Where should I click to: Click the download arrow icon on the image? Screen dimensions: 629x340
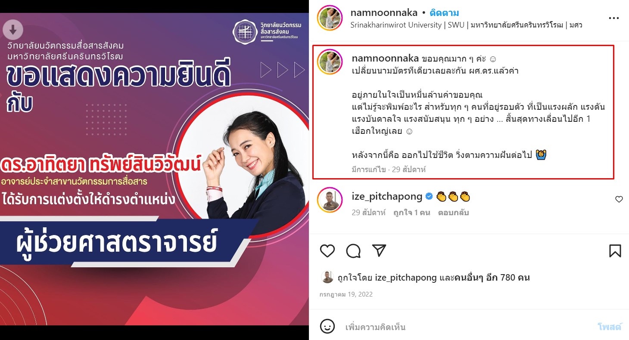[13, 29]
